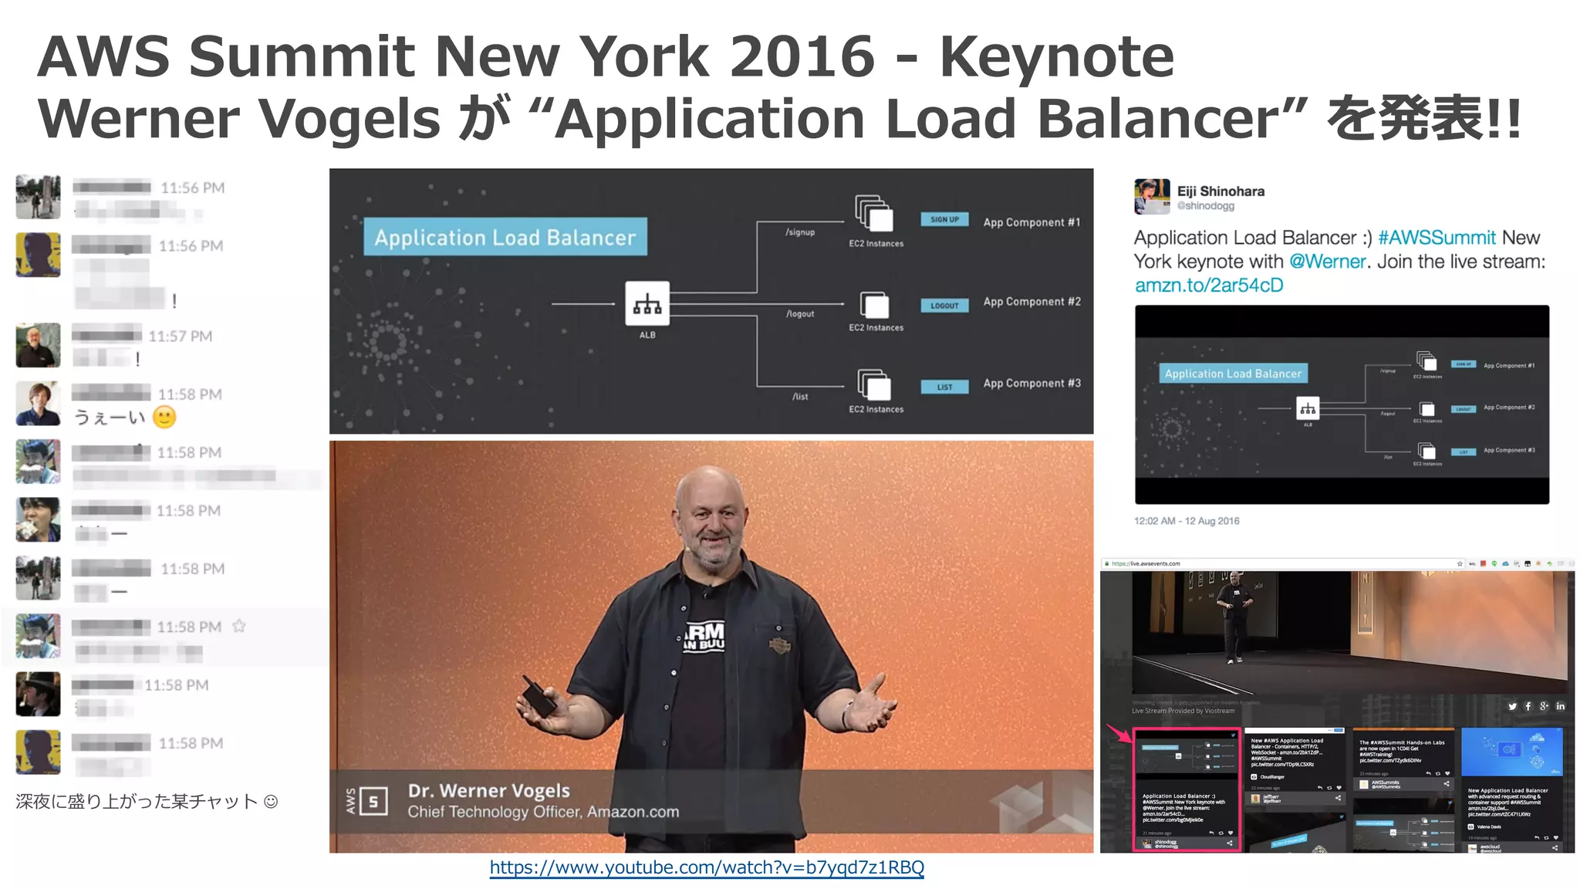Viewport: 1580px width, 889px height.
Task: Select the pink-highlighted shinodogg tweet card
Action: (1187, 789)
